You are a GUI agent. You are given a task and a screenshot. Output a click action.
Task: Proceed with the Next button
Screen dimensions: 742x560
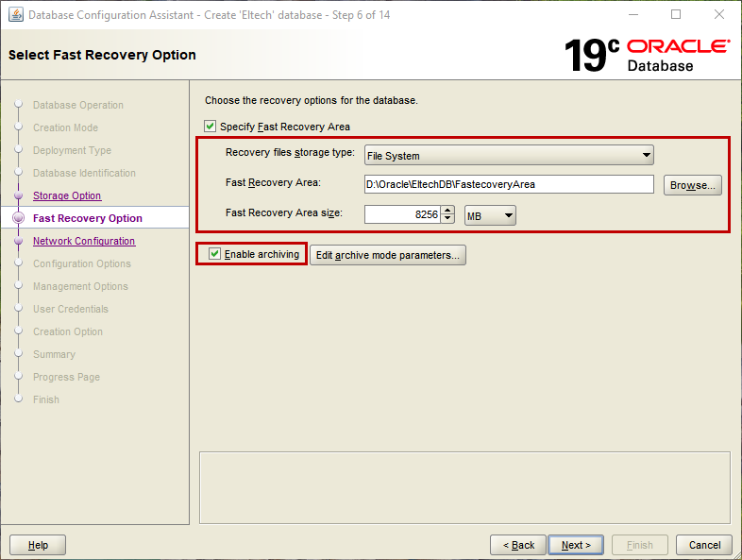tap(576, 545)
